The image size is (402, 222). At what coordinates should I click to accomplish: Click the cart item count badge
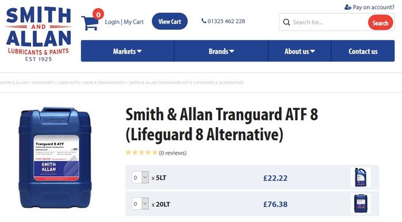coord(98,14)
